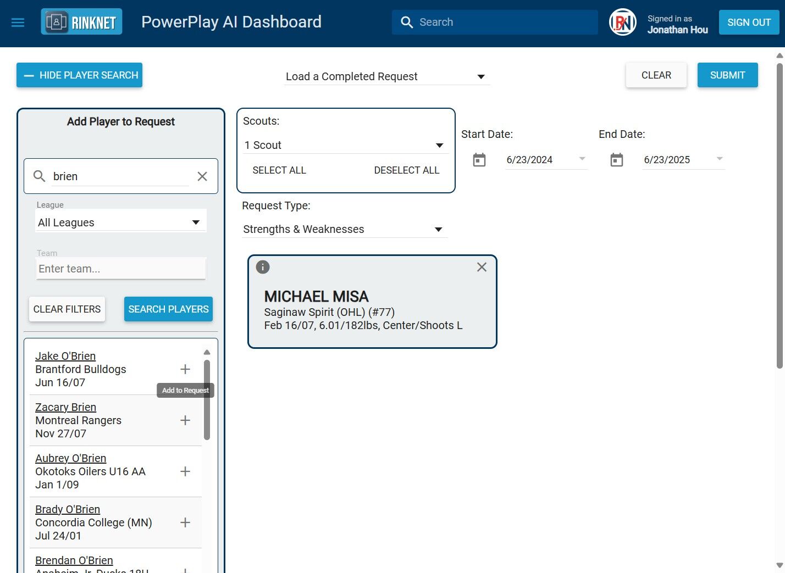This screenshot has height=573, width=785.
Task: Show info for Michael Misa card
Action: 263,267
